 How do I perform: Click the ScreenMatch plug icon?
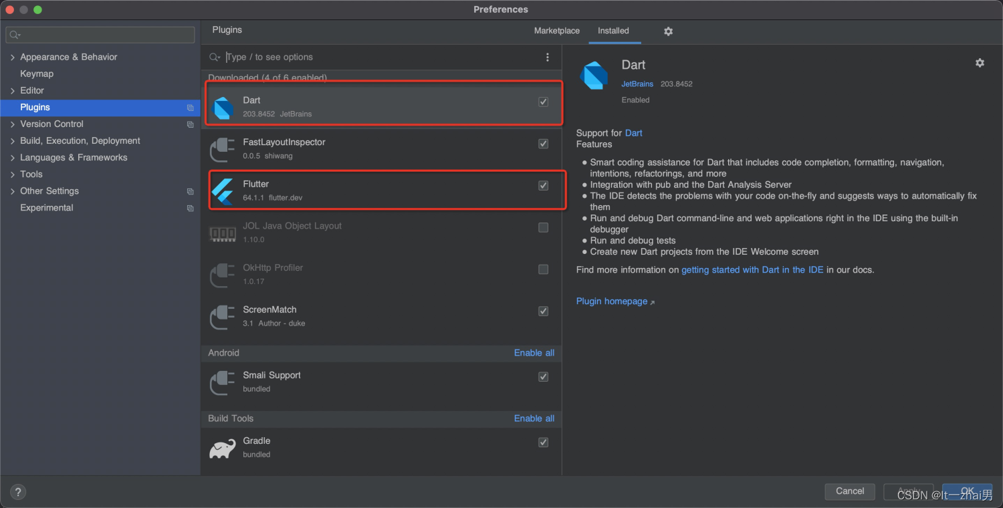pyautogui.click(x=223, y=317)
